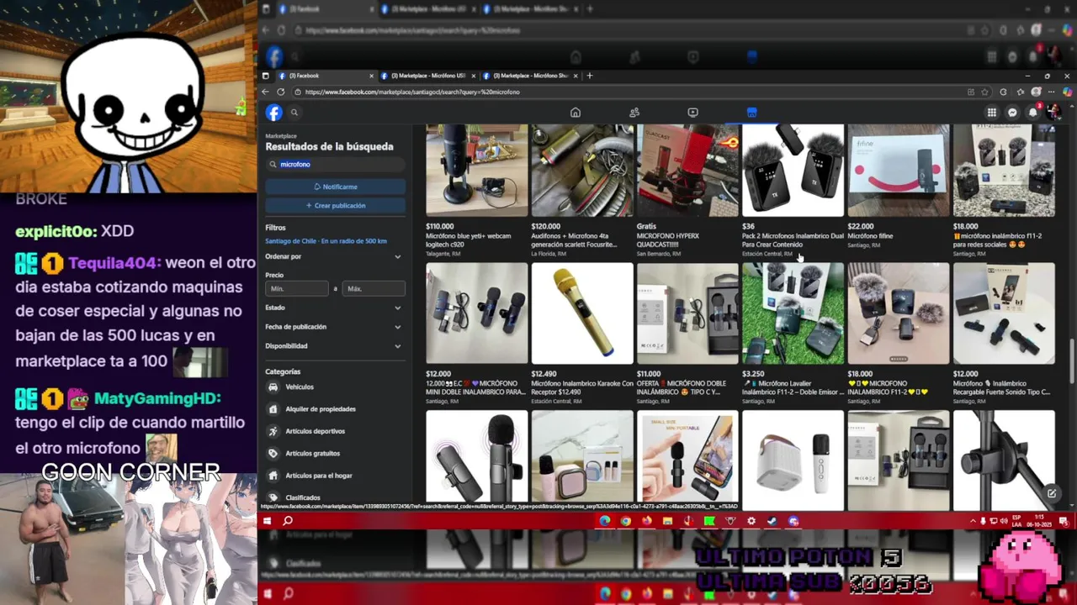Viewport: 1077px width, 605px height.
Task: Expand the Estado filter
Action: [x=334, y=308]
